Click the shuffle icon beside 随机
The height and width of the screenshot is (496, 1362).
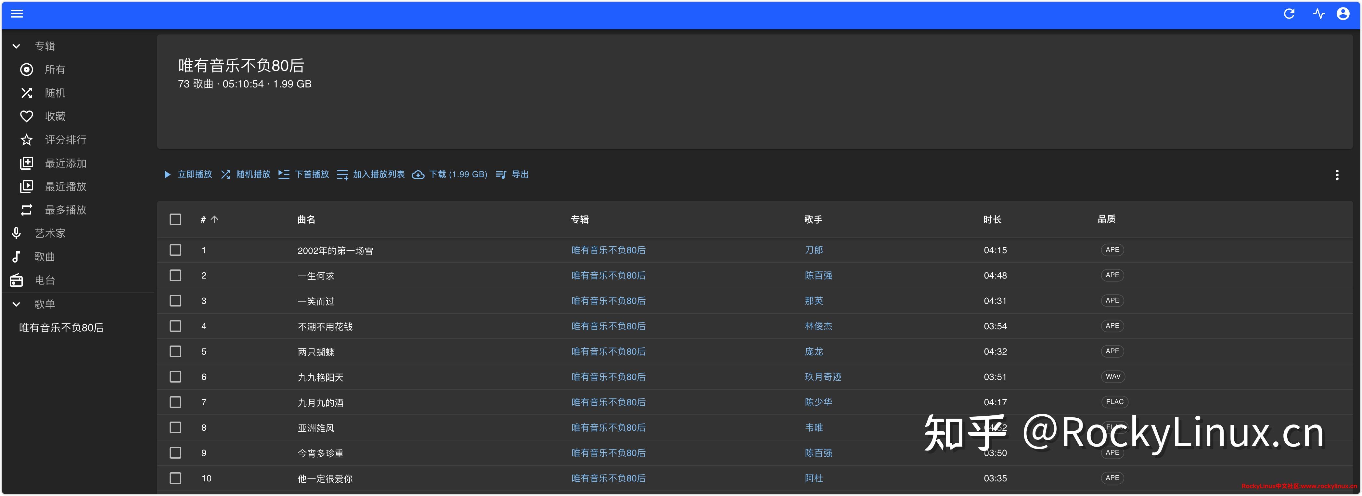click(x=26, y=93)
